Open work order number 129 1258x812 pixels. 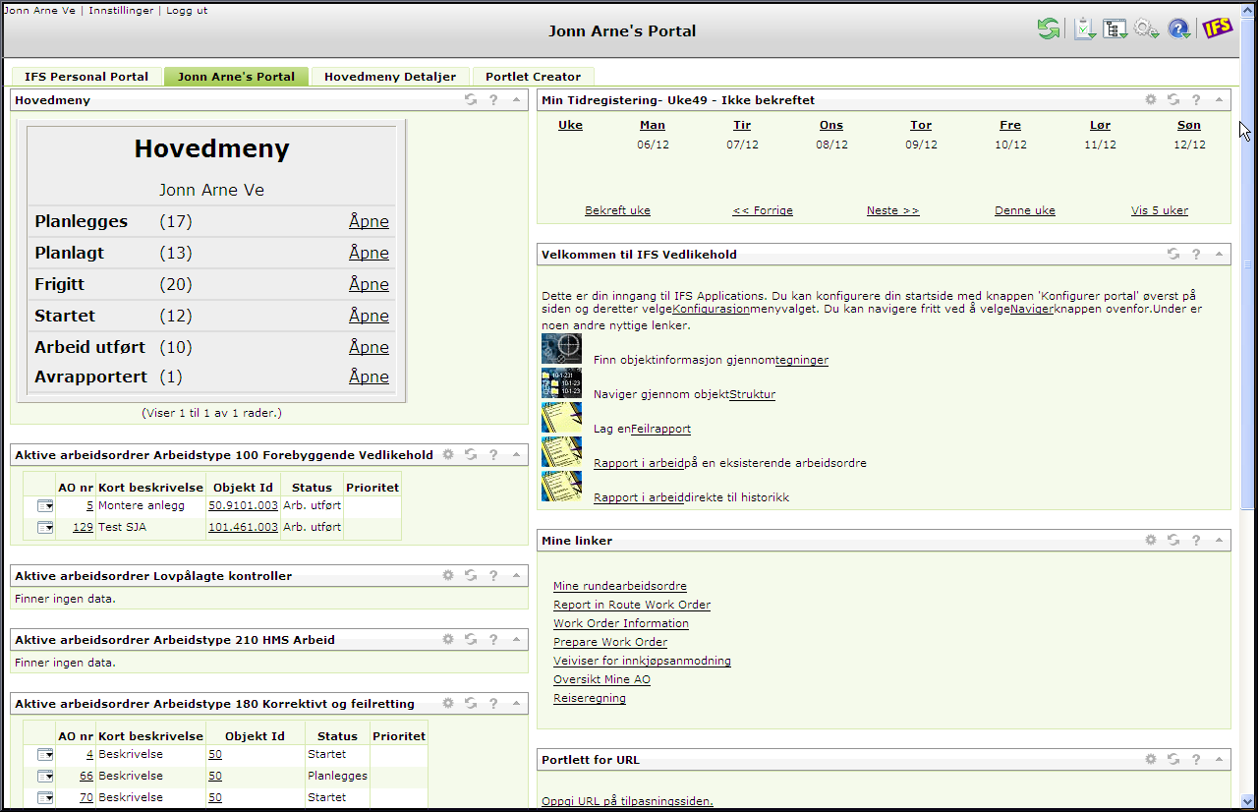coord(83,527)
